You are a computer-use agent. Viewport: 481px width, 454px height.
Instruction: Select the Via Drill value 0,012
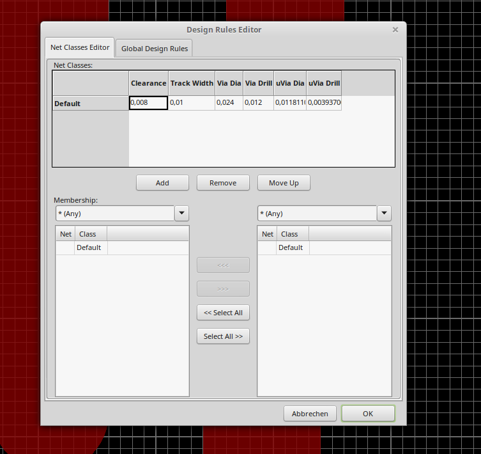(x=258, y=103)
